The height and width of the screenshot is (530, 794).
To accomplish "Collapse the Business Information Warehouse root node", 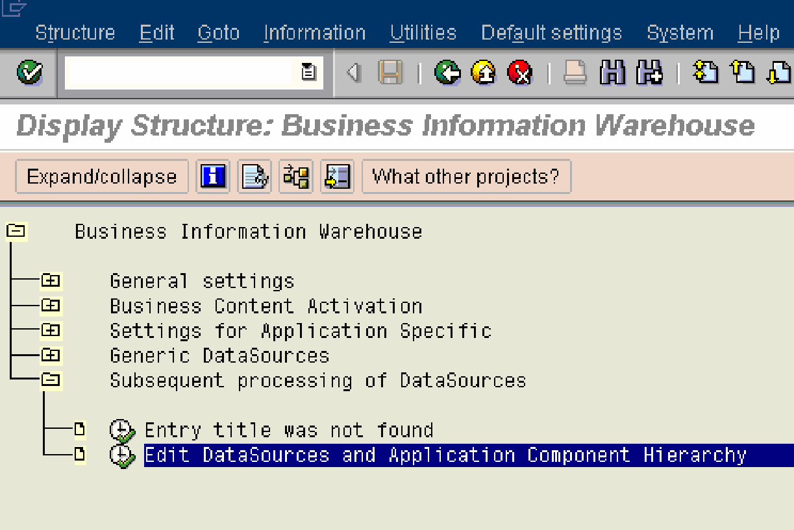I will (16, 230).
